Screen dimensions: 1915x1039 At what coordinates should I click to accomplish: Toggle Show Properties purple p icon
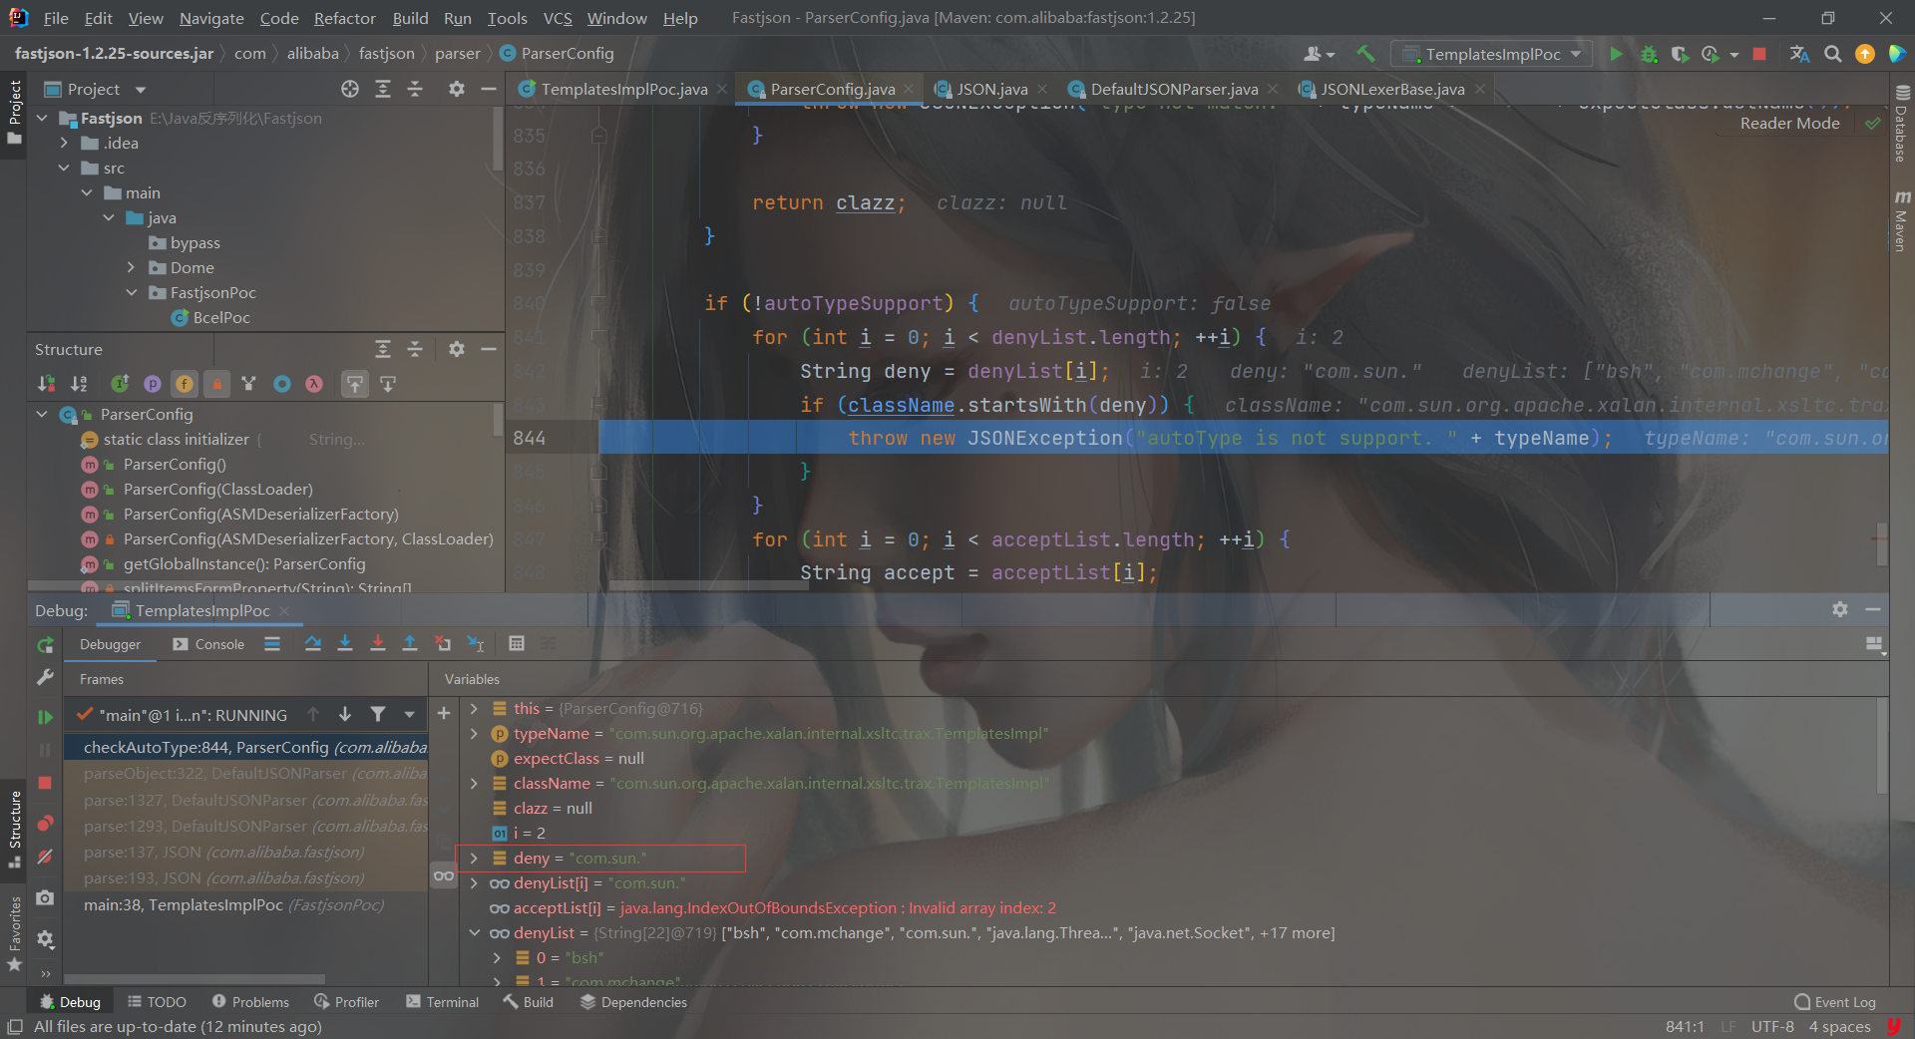(x=153, y=383)
